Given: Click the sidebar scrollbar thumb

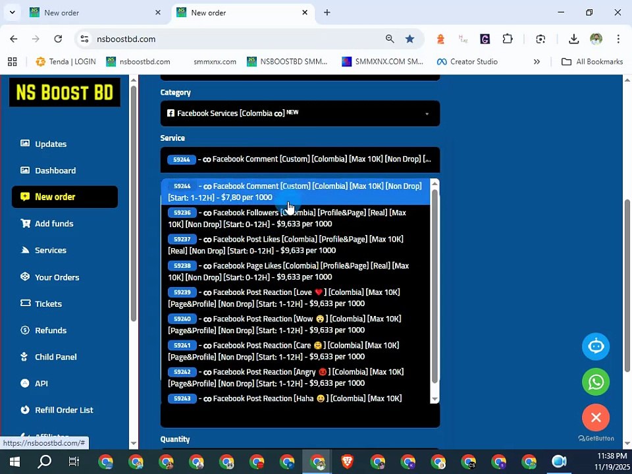Looking at the screenshot, I should tap(134, 203).
